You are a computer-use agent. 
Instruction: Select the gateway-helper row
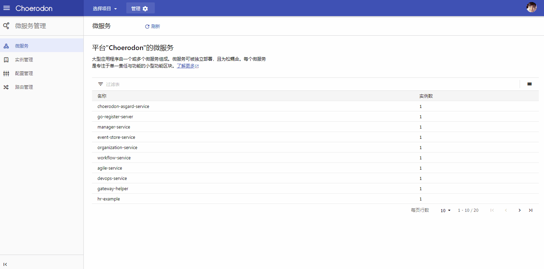pyautogui.click(x=315, y=188)
